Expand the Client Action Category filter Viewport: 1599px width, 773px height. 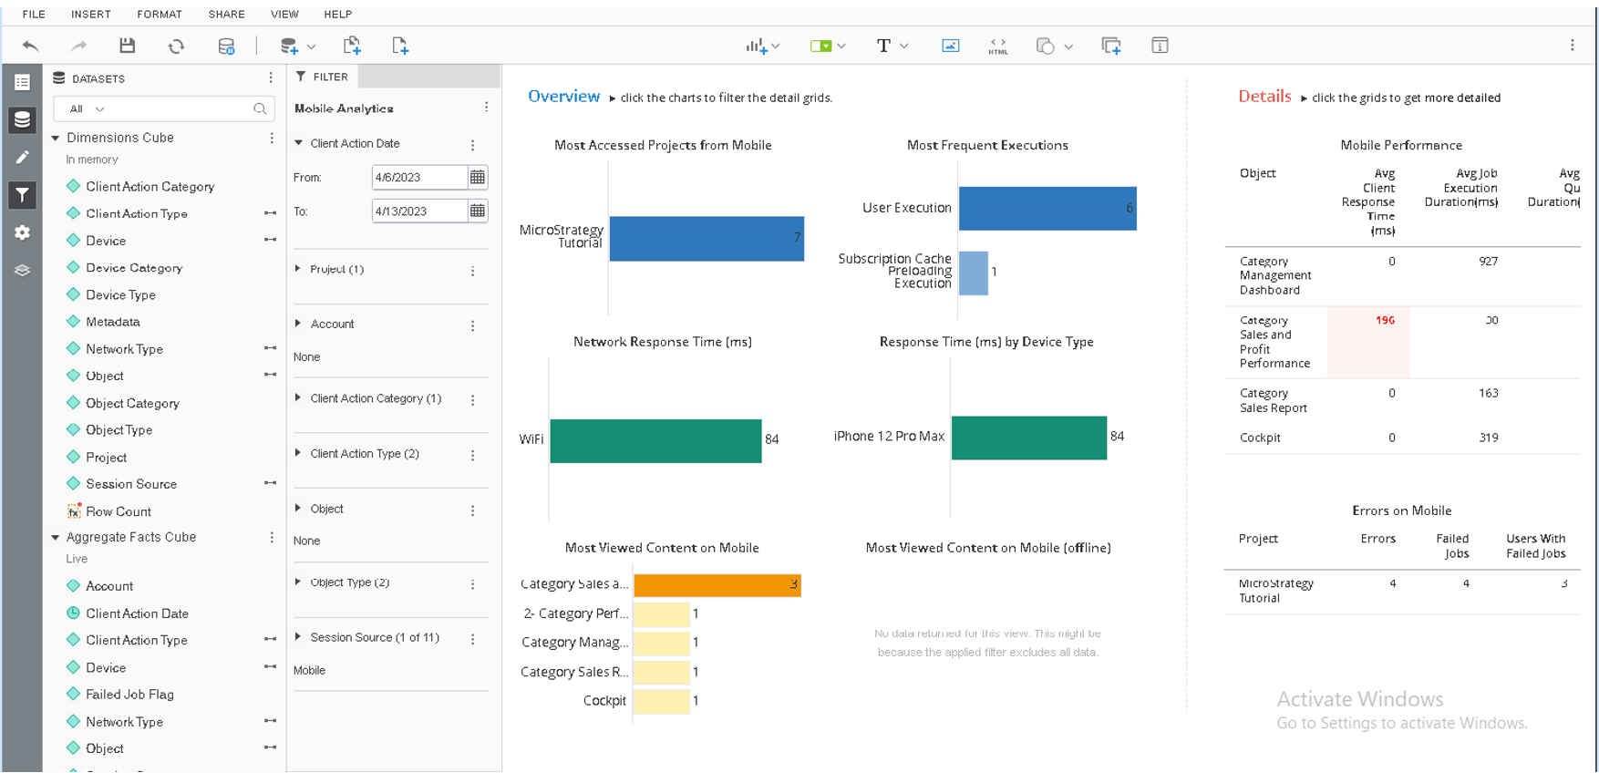point(298,398)
